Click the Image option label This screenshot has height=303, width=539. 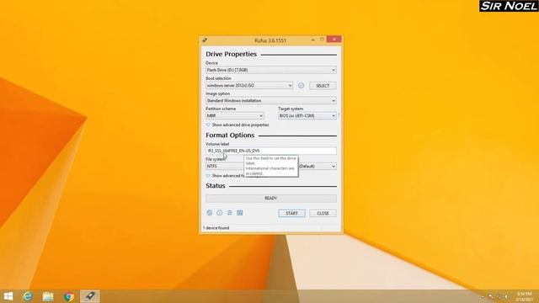[x=217, y=93]
